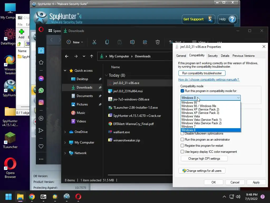Collapse the Quick access tree node

65,70
